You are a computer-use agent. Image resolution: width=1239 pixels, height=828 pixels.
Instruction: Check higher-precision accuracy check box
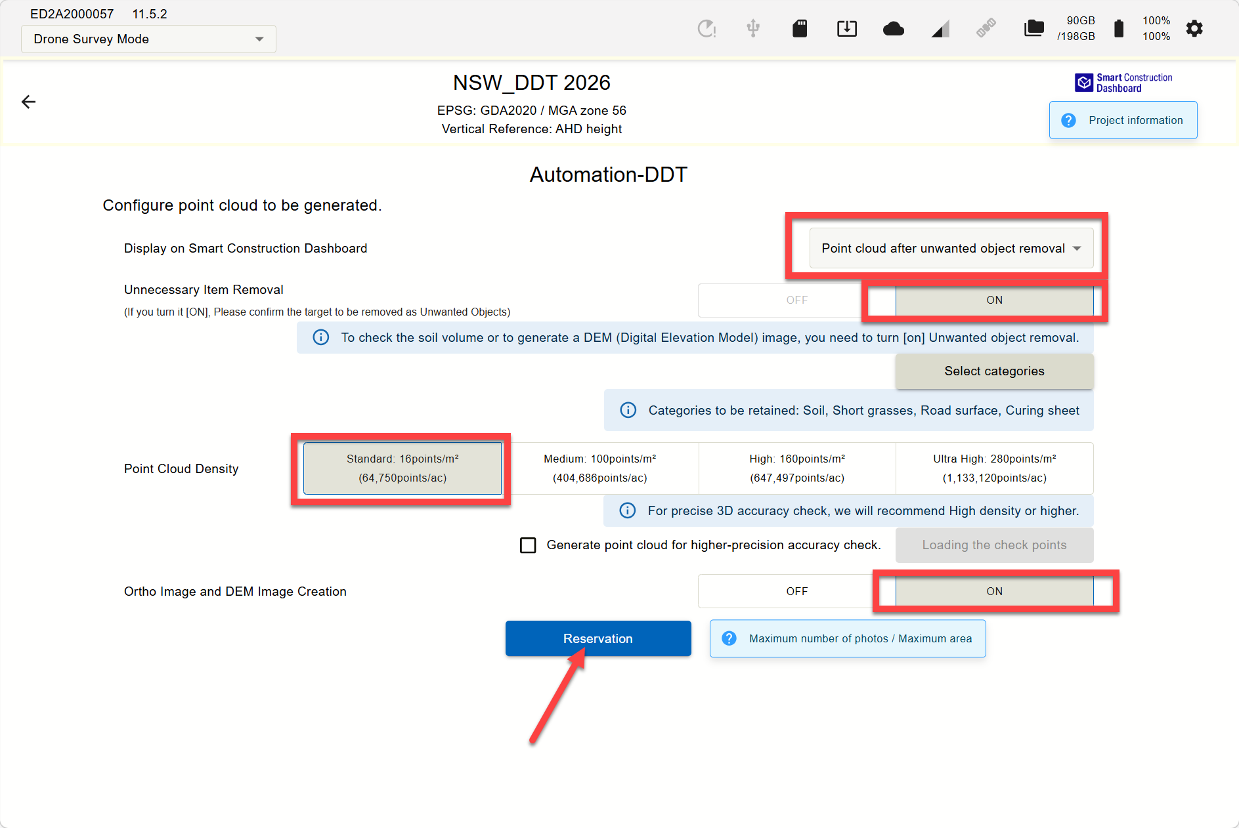coord(528,545)
